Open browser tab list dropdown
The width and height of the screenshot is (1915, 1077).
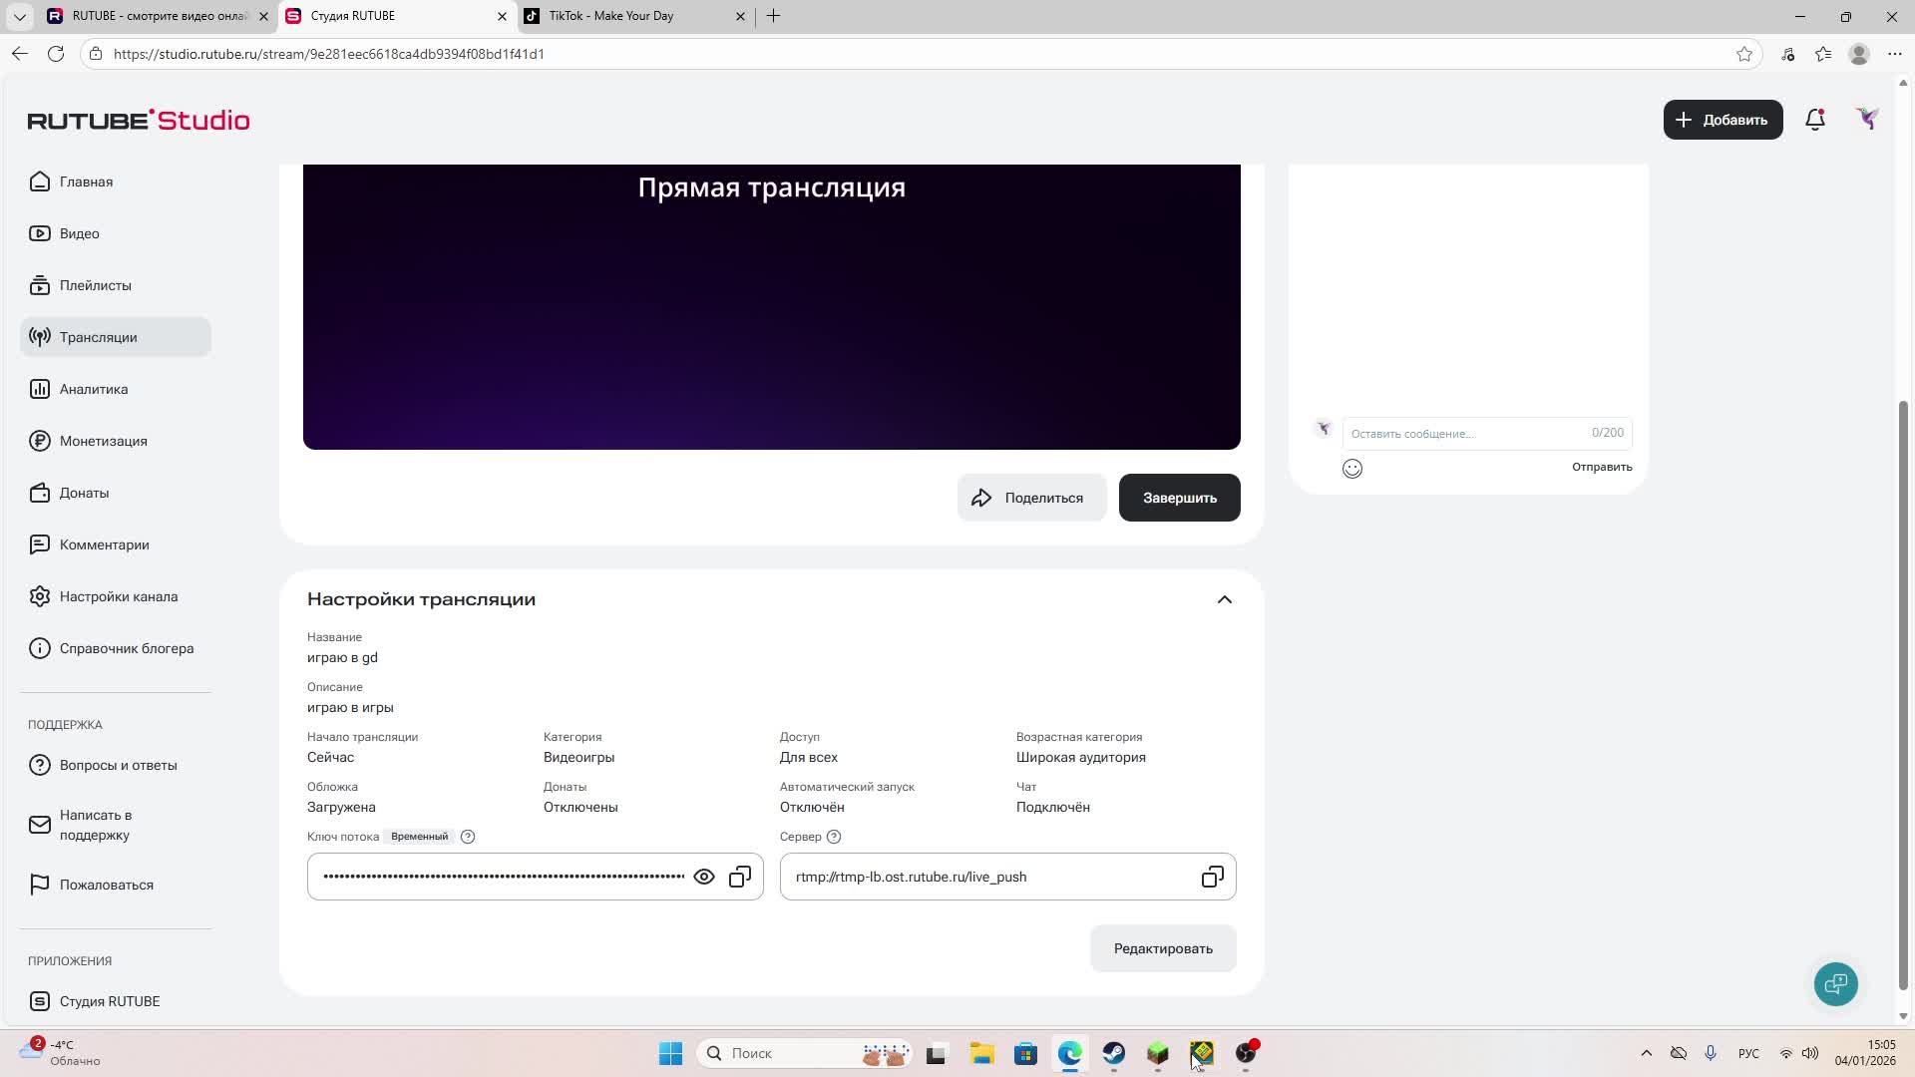19,16
